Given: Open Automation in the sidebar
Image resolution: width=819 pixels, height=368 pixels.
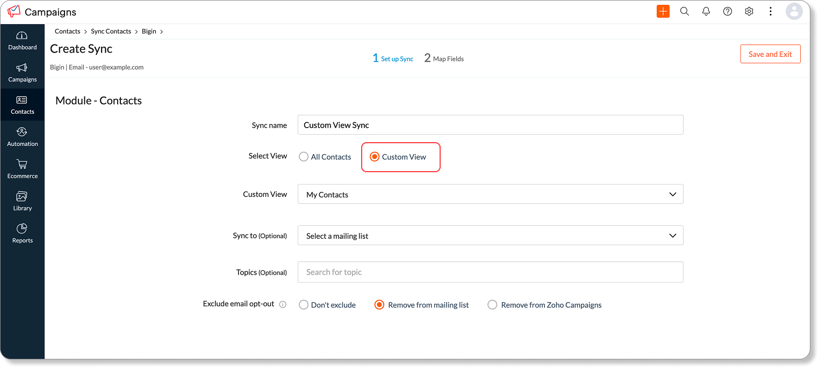Looking at the screenshot, I should click(23, 137).
